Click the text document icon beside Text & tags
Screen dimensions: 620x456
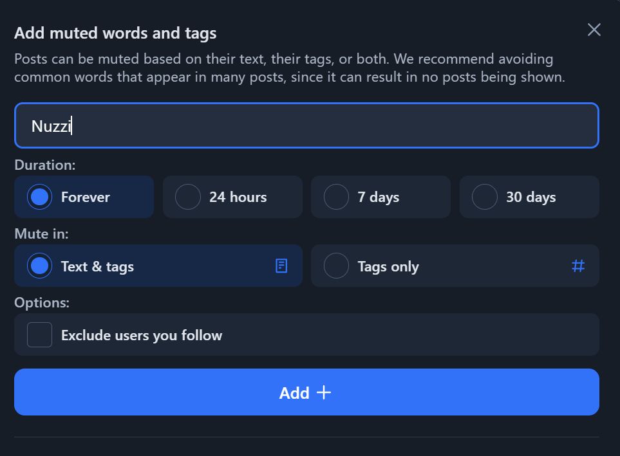pyautogui.click(x=281, y=266)
